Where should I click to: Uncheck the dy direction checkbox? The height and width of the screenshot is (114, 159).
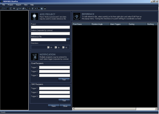pyautogui.click(x=56, y=47)
